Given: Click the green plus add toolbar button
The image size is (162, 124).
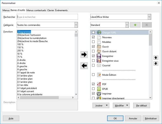Looking at the screenshot, I should tap(135, 25).
